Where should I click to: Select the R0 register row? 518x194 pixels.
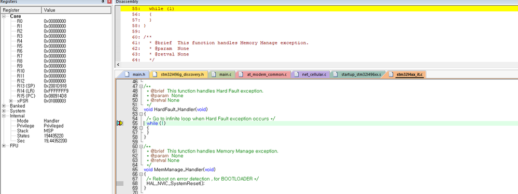(x=55, y=21)
